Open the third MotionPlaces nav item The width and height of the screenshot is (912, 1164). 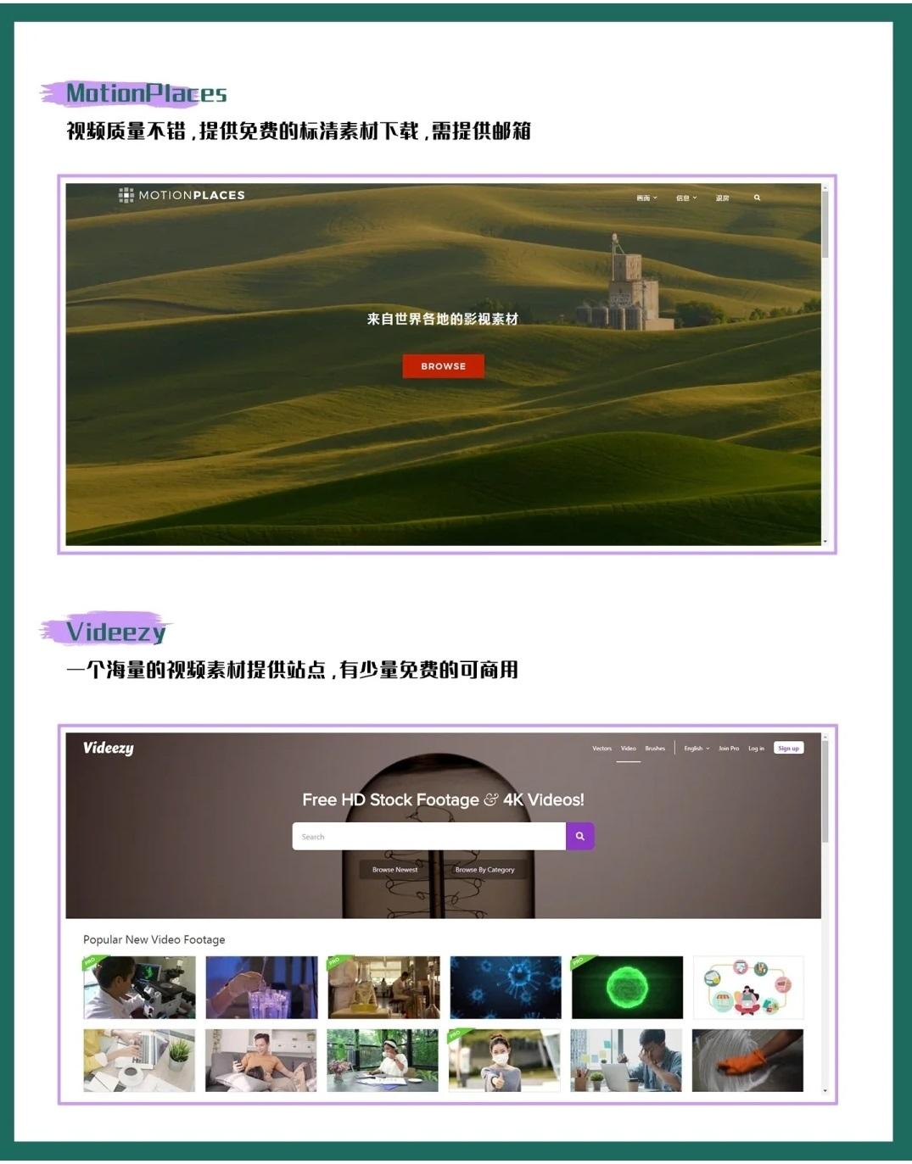(722, 198)
